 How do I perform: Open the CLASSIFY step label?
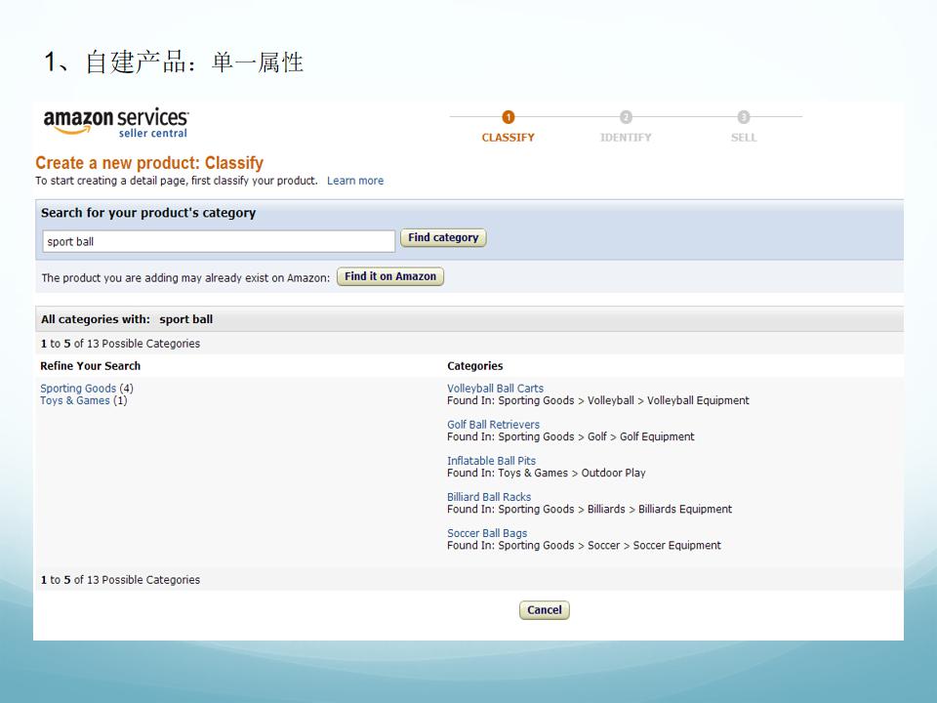point(508,138)
